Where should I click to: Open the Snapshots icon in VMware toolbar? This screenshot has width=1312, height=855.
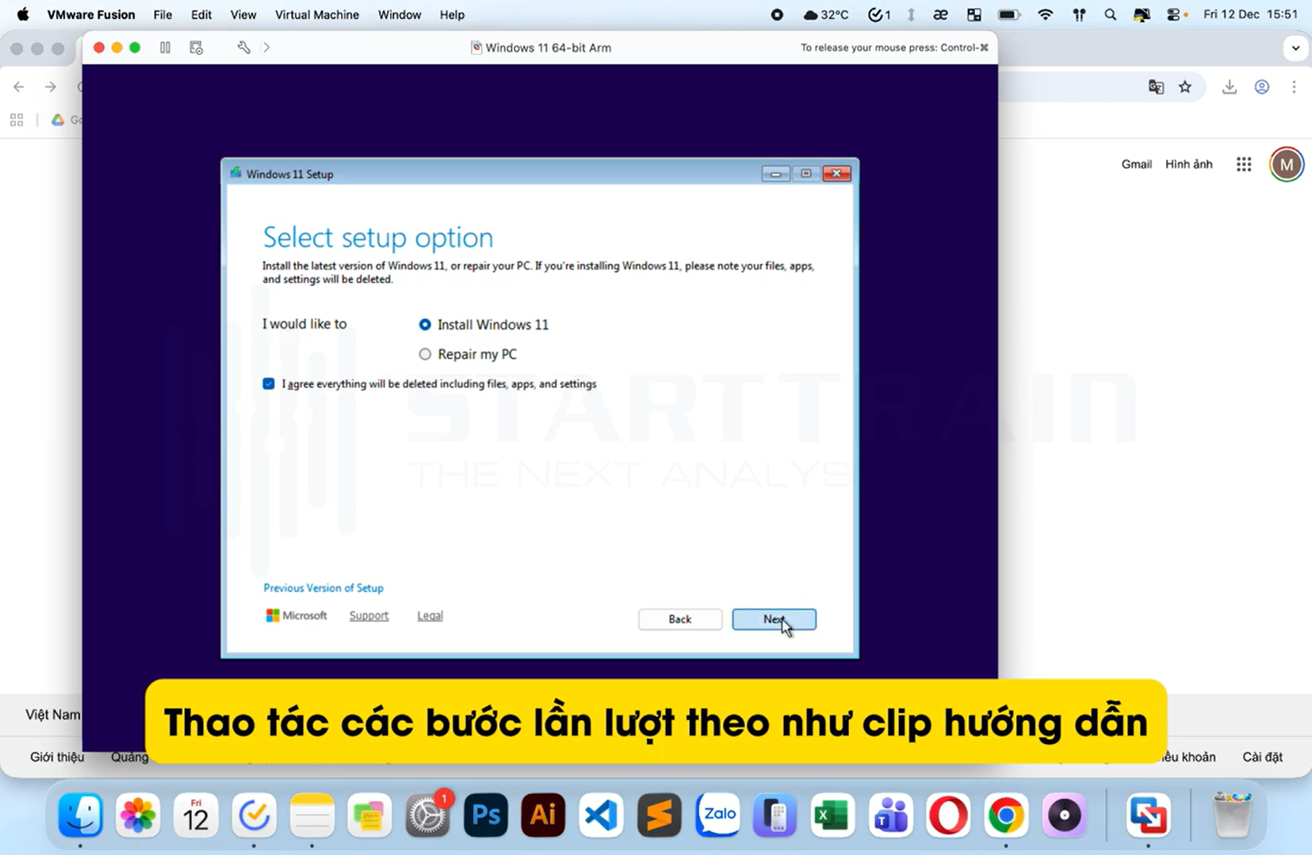tap(195, 48)
